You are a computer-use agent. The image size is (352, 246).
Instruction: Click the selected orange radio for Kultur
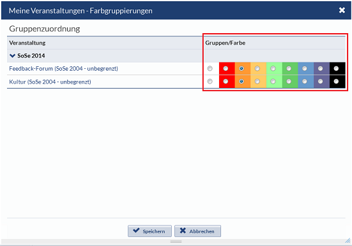click(241, 82)
